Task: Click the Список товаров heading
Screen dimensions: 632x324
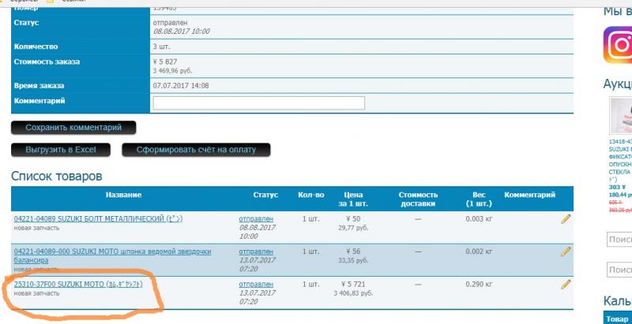Action: (56, 176)
